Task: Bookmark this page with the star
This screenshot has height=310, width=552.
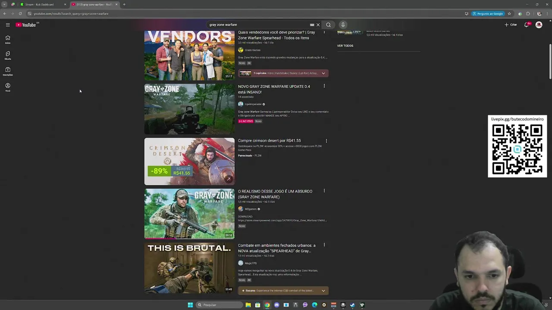Action: click(509, 14)
